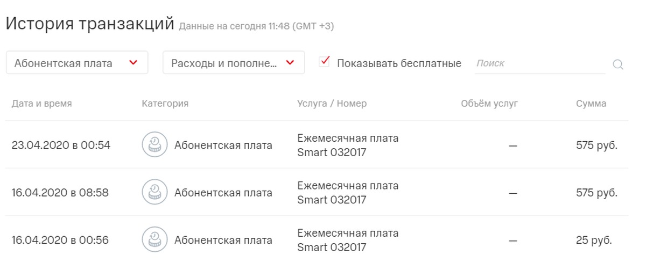Select the 16.04.2020 в 08:58 transaction date
Viewport: 646px width, 277px height.
[x=60, y=193]
